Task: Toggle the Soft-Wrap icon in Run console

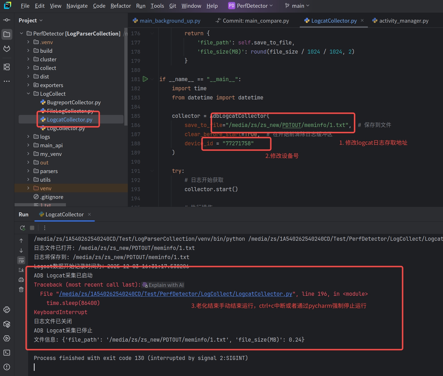Action: point(21,260)
